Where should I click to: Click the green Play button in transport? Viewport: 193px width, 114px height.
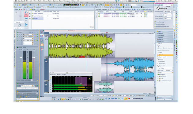(126, 98)
